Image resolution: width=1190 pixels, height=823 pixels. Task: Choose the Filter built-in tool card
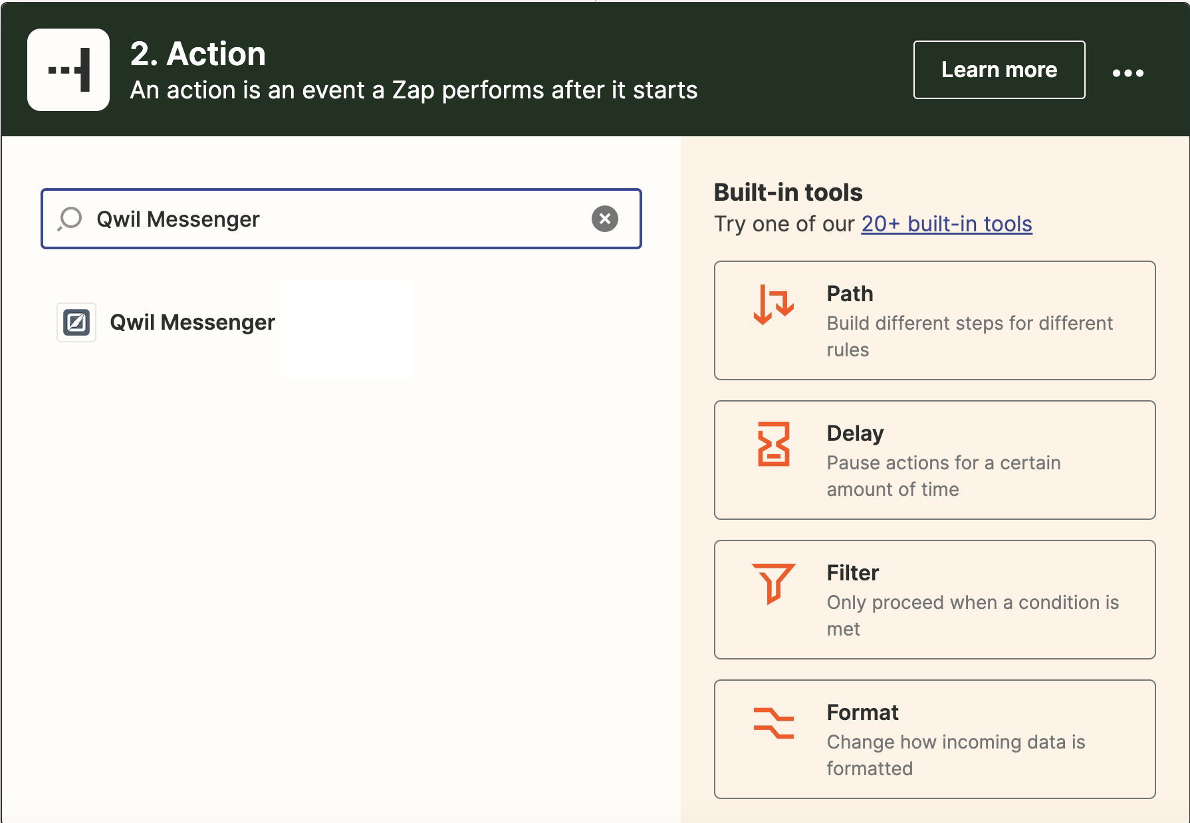(x=934, y=600)
